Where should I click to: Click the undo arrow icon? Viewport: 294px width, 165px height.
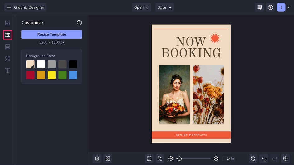pos(264,158)
